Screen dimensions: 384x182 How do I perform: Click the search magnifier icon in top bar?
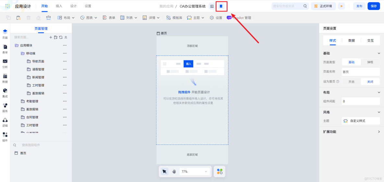305,6
